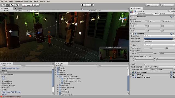Toggle scene lighting button
This screenshot has width=175, height=98.
31,11
